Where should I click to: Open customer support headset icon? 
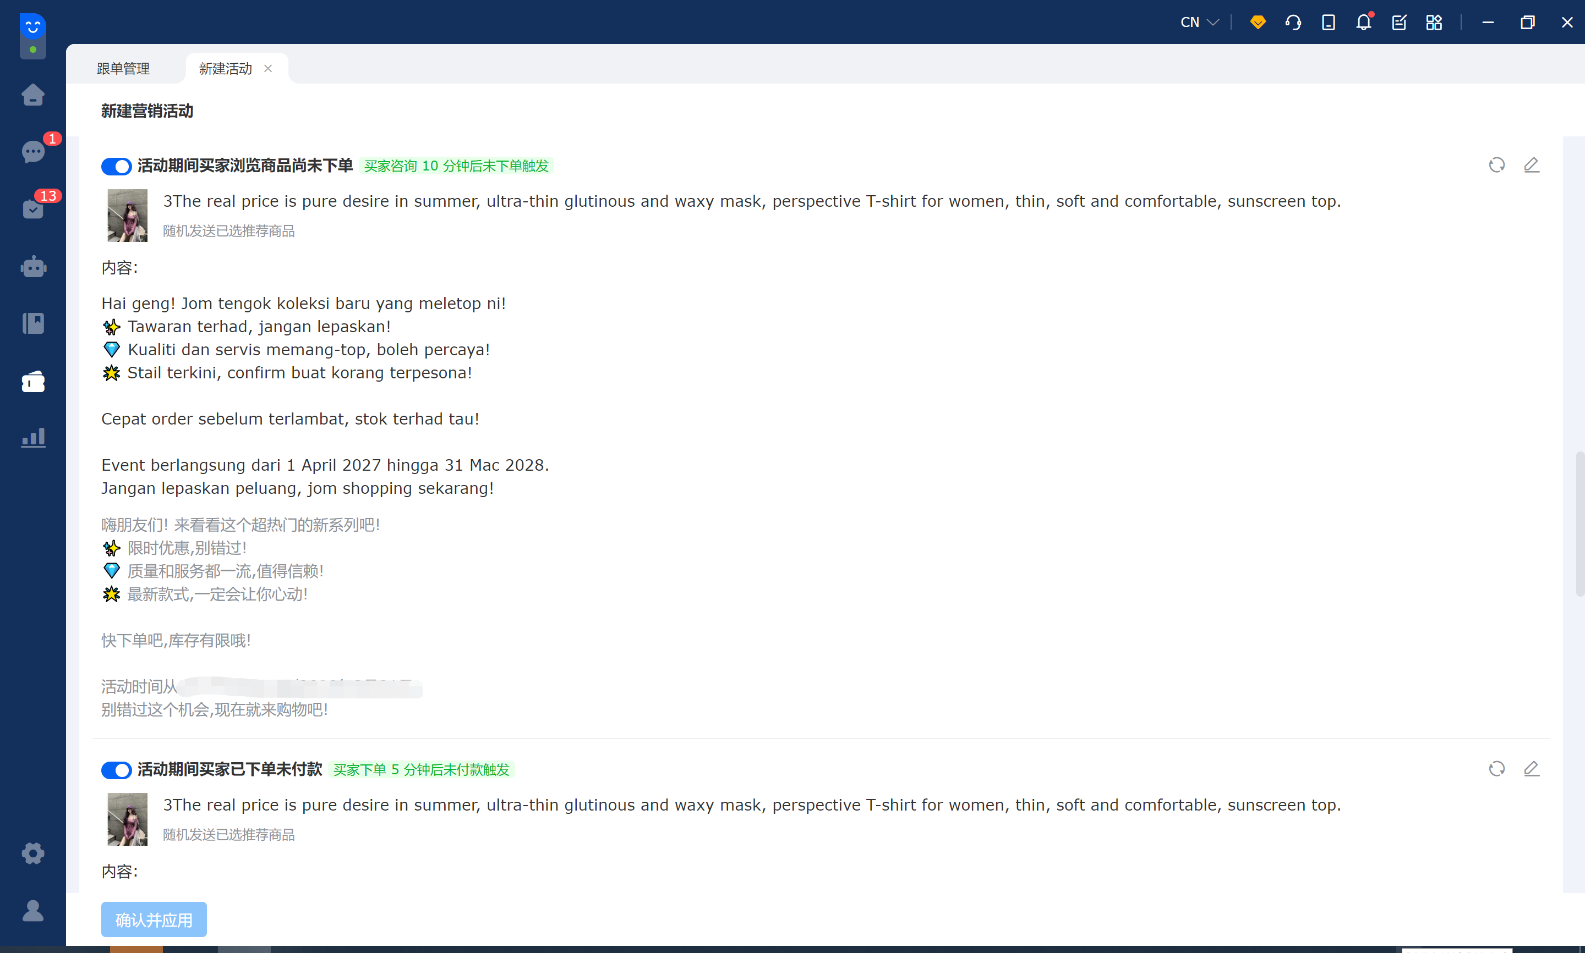[x=1293, y=23]
